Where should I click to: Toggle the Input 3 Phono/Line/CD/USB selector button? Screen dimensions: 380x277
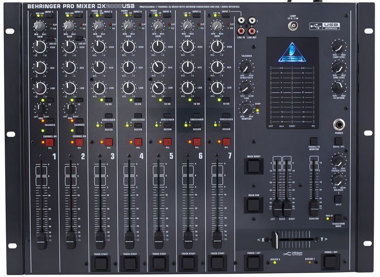(108, 16)
